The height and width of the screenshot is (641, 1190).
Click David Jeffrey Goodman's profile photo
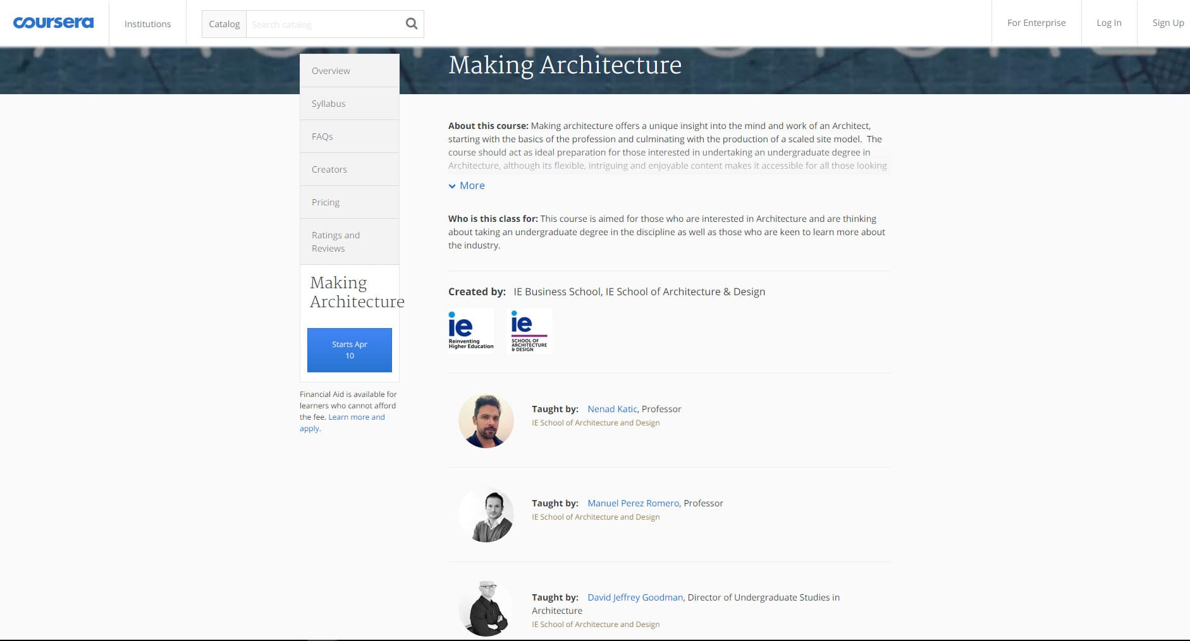(486, 609)
